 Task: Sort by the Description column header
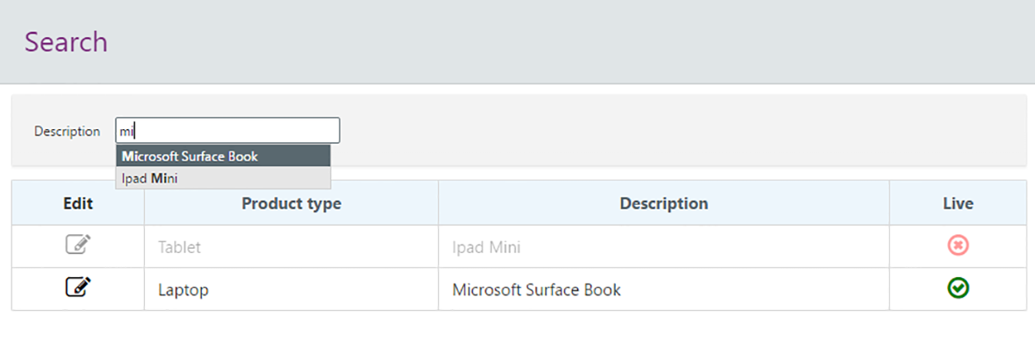(x=664, y=203)
